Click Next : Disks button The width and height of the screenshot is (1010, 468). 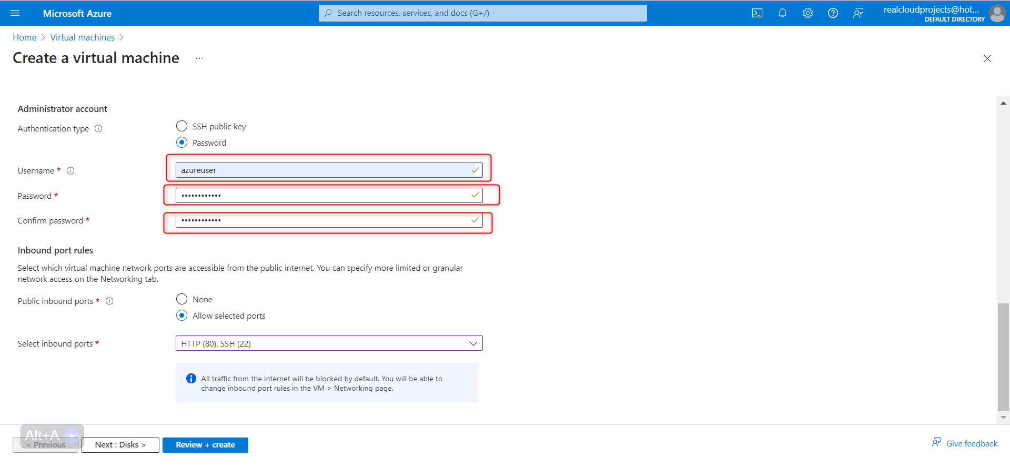(x=120, y=445)
